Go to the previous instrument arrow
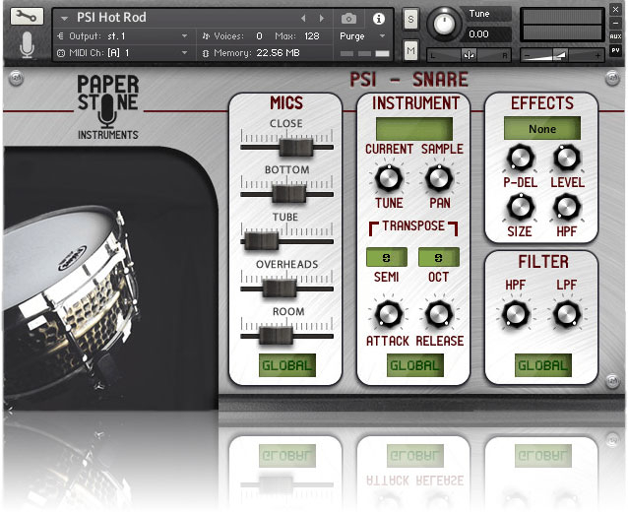628x514 pixels. (303, 18)
